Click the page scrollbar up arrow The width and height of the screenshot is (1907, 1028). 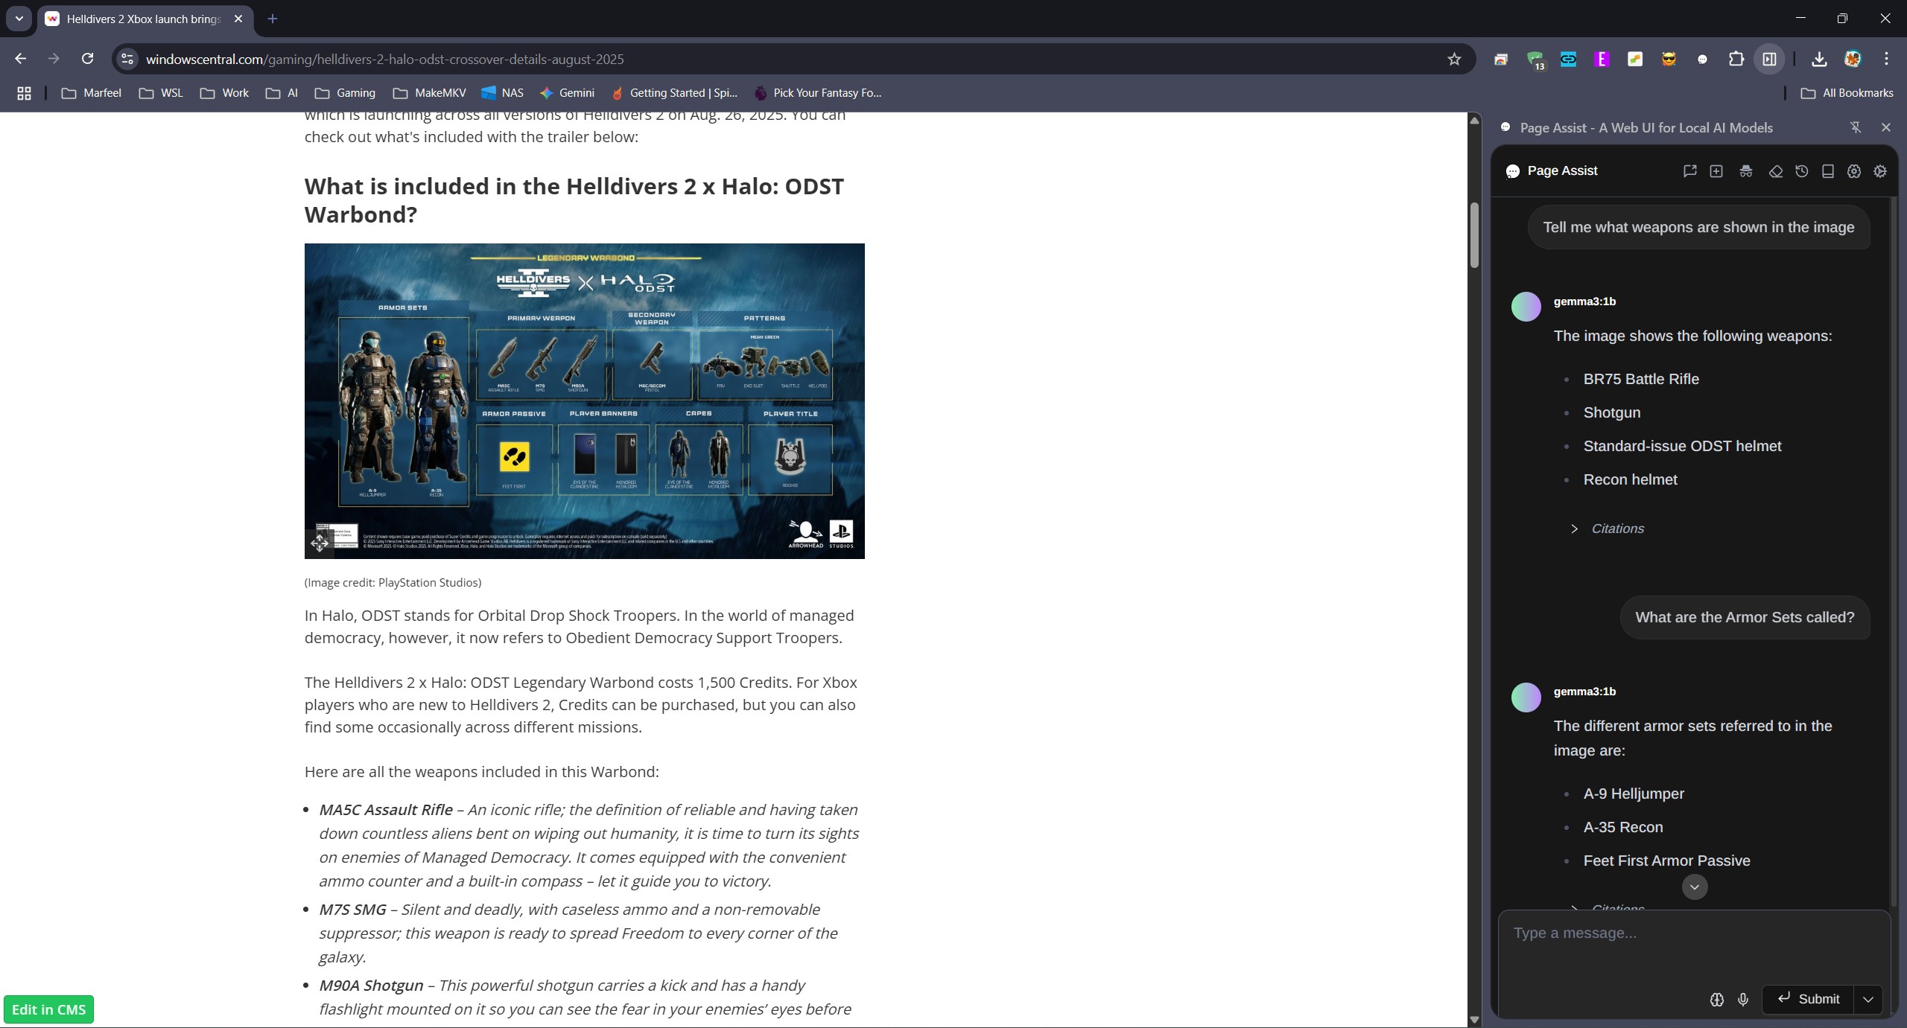pyautogui.click(x=1474, y=120)
